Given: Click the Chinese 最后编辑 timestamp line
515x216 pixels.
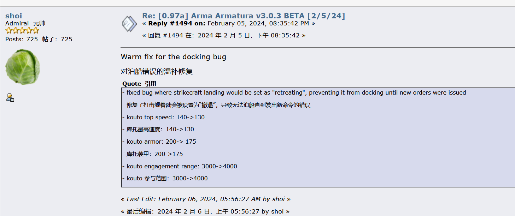Looking at the screenshot, I should point(205,211).
